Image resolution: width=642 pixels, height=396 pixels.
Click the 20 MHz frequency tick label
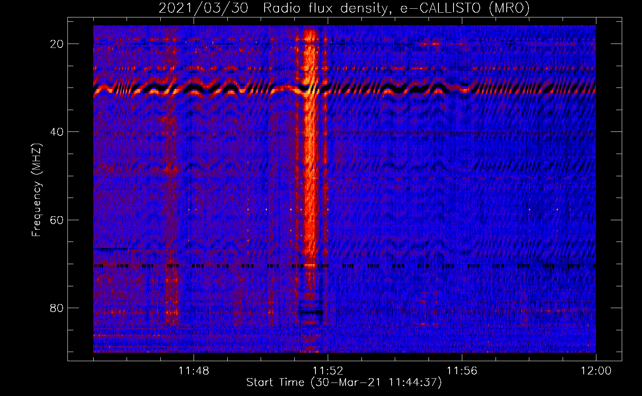(57, 44)
